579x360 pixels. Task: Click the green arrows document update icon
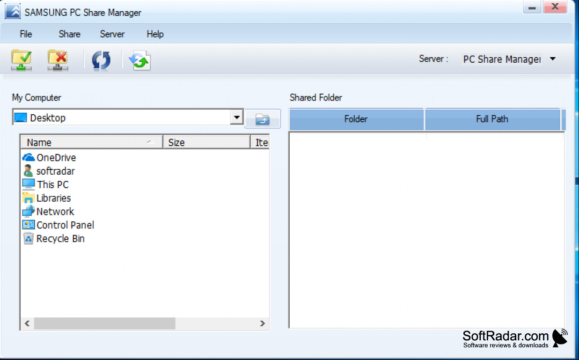pos(139,60)
